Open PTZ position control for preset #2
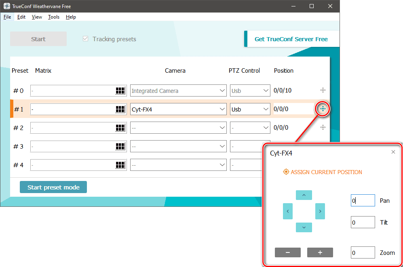The height and width of the screenshot is (267, 403). tap(323, 127)
